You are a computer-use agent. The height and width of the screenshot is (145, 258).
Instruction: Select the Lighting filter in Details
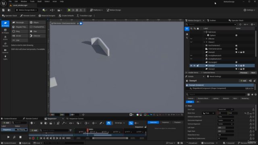[x=215, y=98]
